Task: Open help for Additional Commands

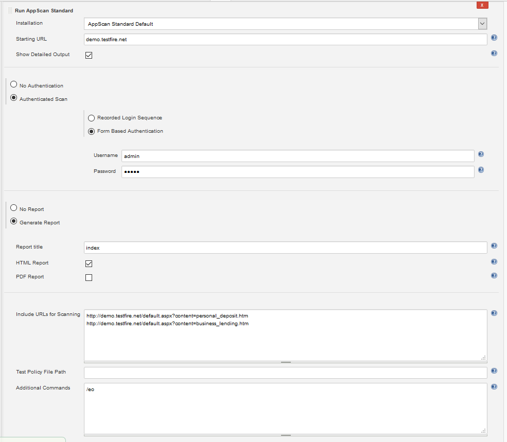Action: [x=494, y=387]
